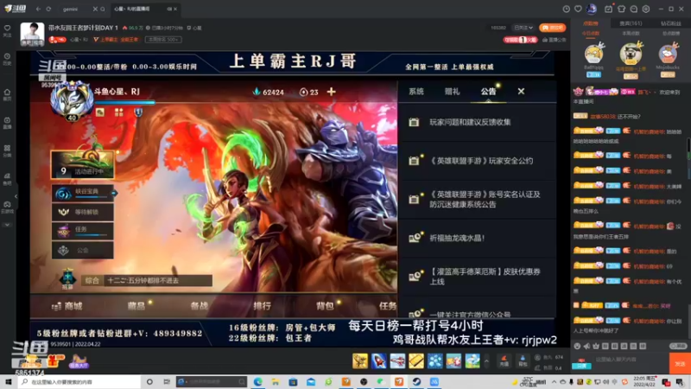Send the gold bar gift
Viewport: 691px width, 389px height.
pos(416,360)
